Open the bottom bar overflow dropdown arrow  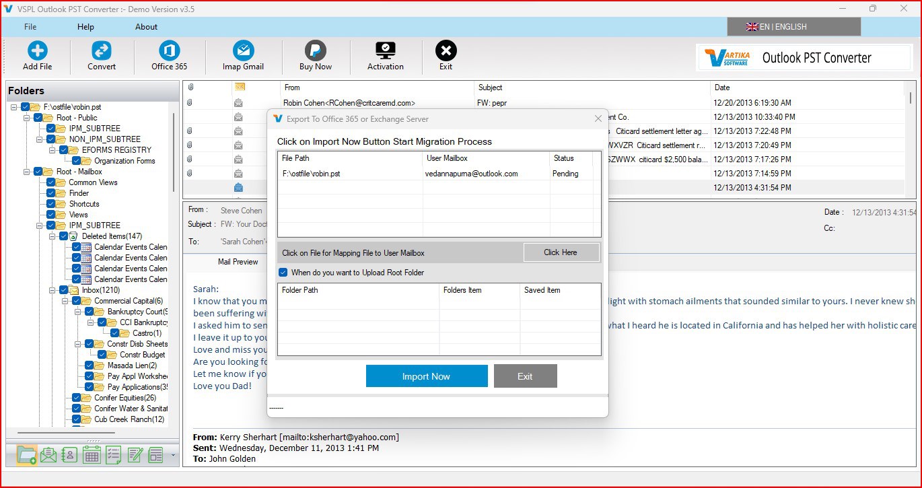point(173,456)
